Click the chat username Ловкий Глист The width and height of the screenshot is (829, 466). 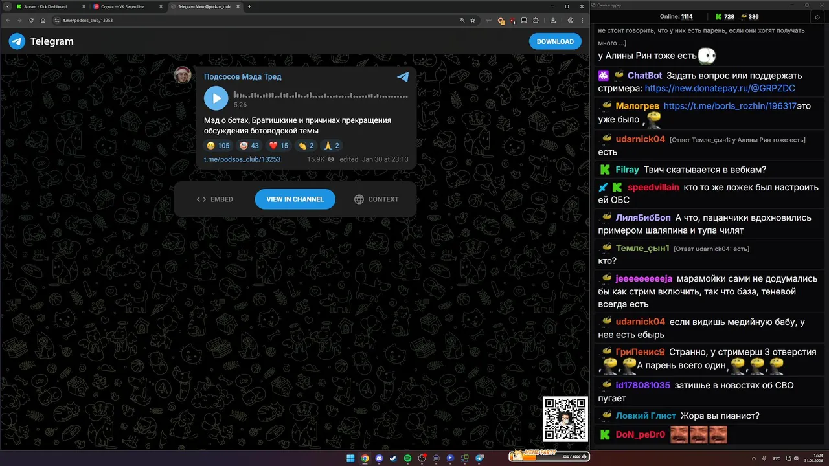coord(646,416)
